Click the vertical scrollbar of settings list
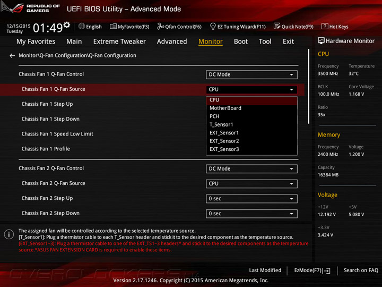 tap(309, 87)
